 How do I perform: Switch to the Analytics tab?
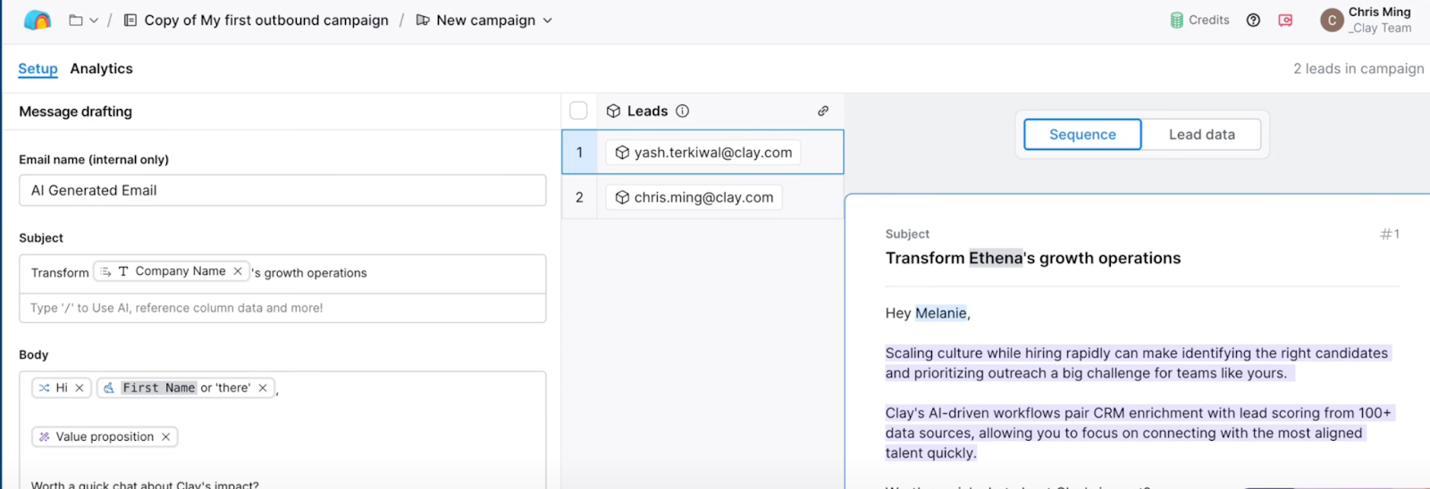[x=101, y=69]
